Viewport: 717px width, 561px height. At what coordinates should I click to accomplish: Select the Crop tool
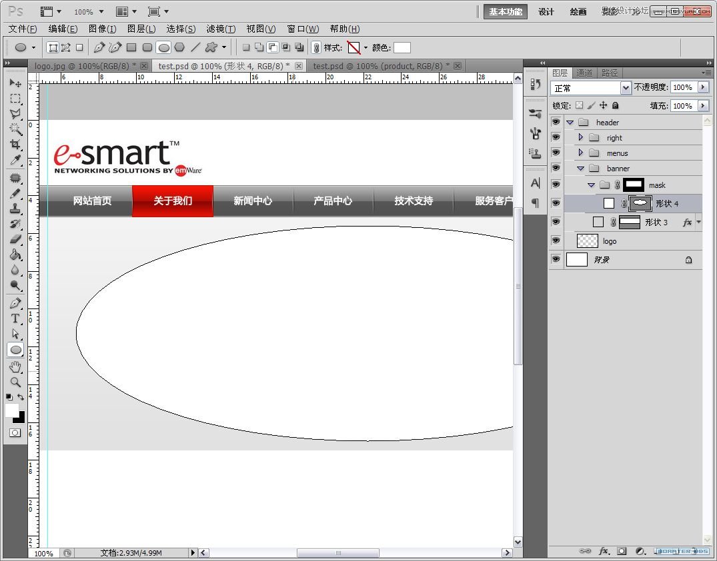pyautogui.click(x=15, y=145)
